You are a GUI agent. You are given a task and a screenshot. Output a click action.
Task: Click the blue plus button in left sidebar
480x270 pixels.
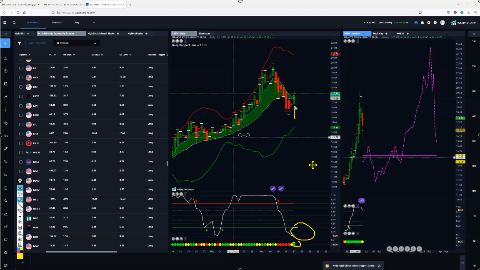click(x=5, y=43)
